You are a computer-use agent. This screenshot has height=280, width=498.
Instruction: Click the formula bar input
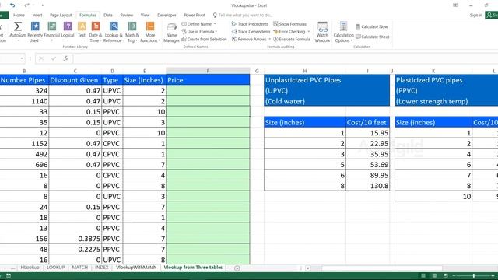(286, 58)
